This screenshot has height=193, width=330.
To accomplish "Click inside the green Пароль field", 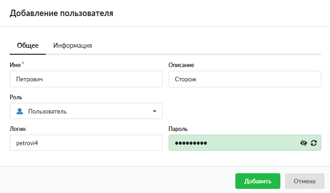I will (x=230, y=143).
